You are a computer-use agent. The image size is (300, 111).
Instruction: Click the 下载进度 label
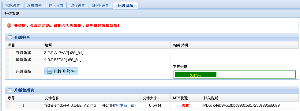(x=181, y=67)
